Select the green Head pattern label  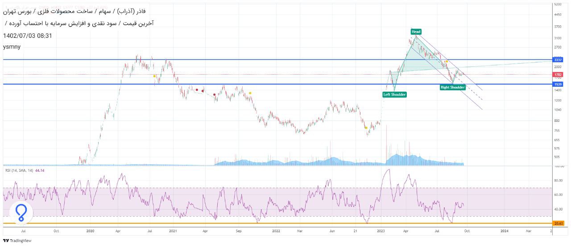pos(416,32)
